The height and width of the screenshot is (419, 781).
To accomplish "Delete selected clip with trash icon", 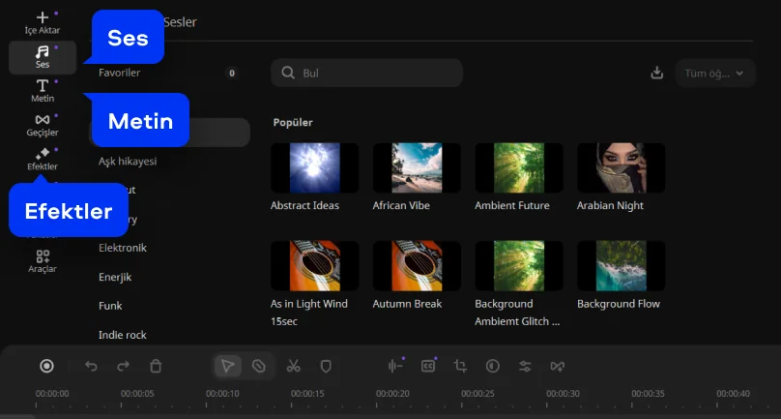I will tap(156, 366).
